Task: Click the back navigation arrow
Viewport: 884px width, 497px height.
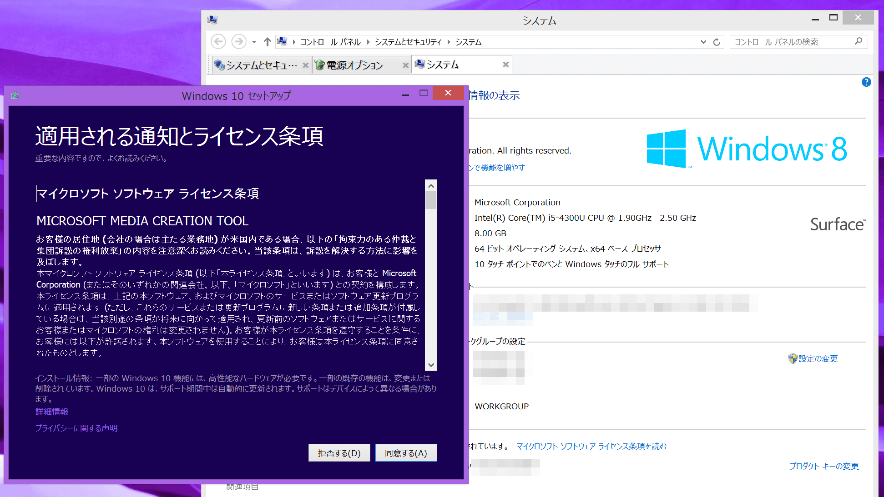Action: click(218, 42)
